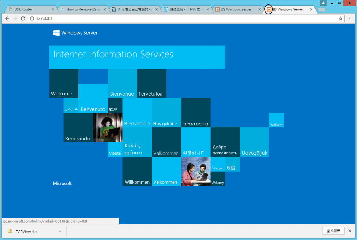Click the Willkommen tile
The height and width of the screenshot is (240, 357).
point(137,171)
